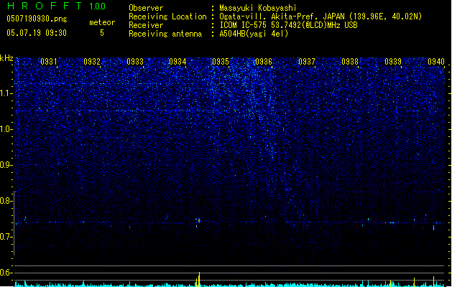
Task: Click the red meteor echo just before 0940
Action: pos(433,227)
